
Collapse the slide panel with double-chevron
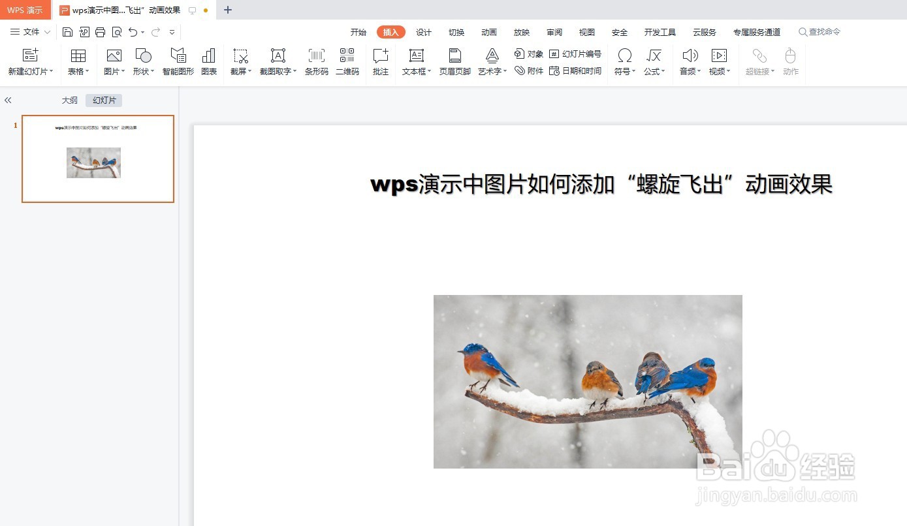point(8,101)
